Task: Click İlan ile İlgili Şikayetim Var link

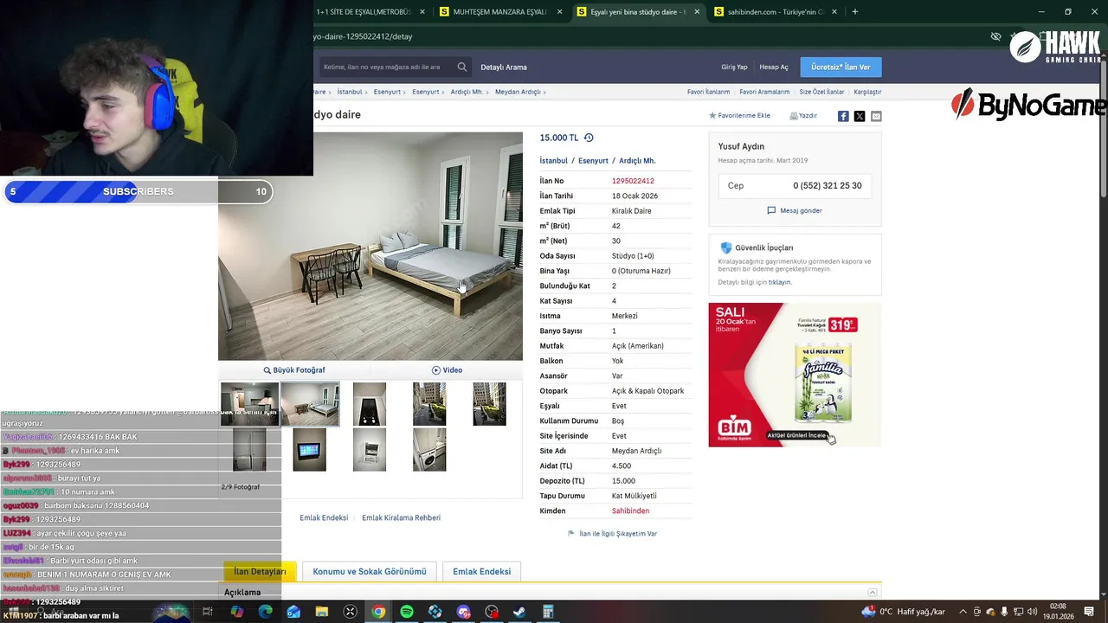Action: pyautogui.click(x=612, y=534)
